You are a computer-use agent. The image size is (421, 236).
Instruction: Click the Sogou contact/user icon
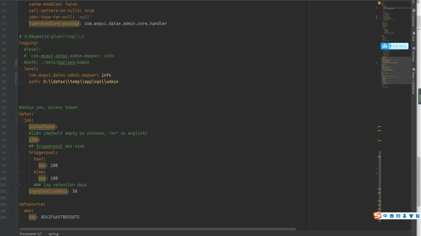click(404, 216)
